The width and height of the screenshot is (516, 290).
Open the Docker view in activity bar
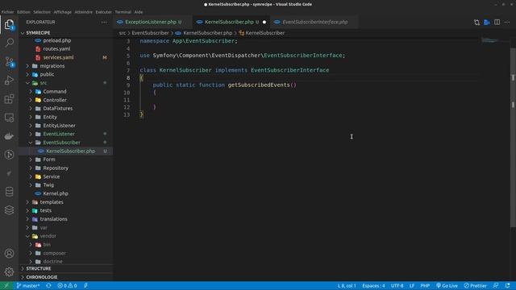point(9,136)
